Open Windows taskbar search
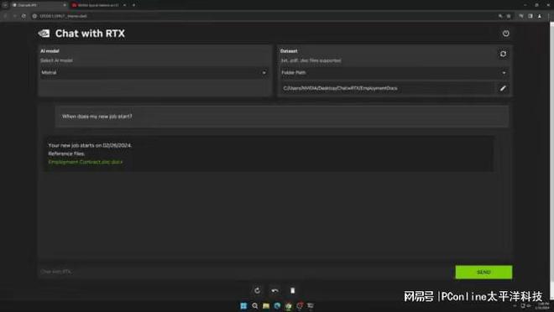This screenshot has width=554, height=312. [x=254, y=305]
